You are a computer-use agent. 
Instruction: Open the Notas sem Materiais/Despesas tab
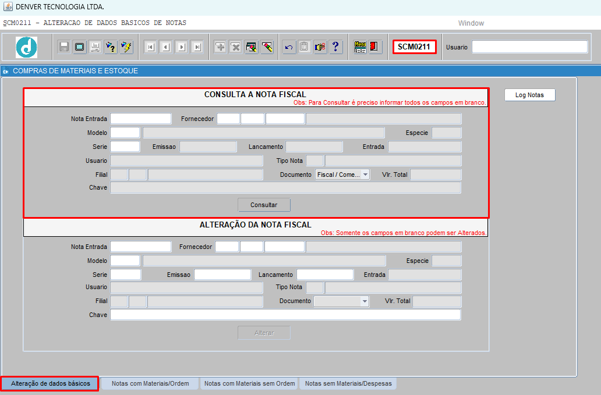tap(348, 383)
